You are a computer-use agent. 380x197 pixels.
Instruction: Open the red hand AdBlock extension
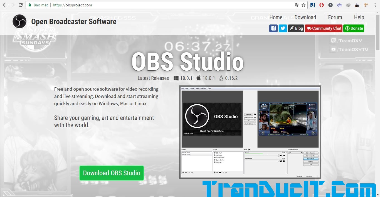click(322, 5)
